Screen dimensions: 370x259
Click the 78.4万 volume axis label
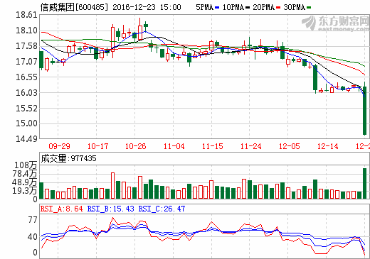coord(25,174)
